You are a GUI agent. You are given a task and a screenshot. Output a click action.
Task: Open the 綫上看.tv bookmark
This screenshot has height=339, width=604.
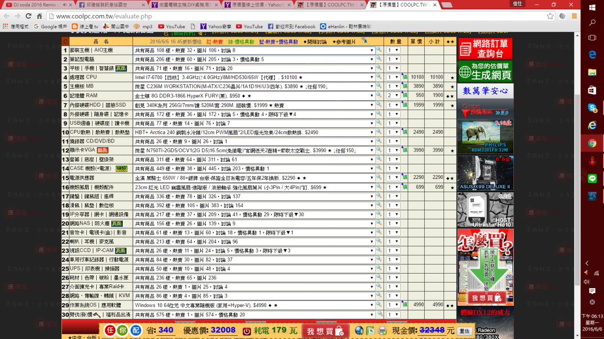(85, 26)
